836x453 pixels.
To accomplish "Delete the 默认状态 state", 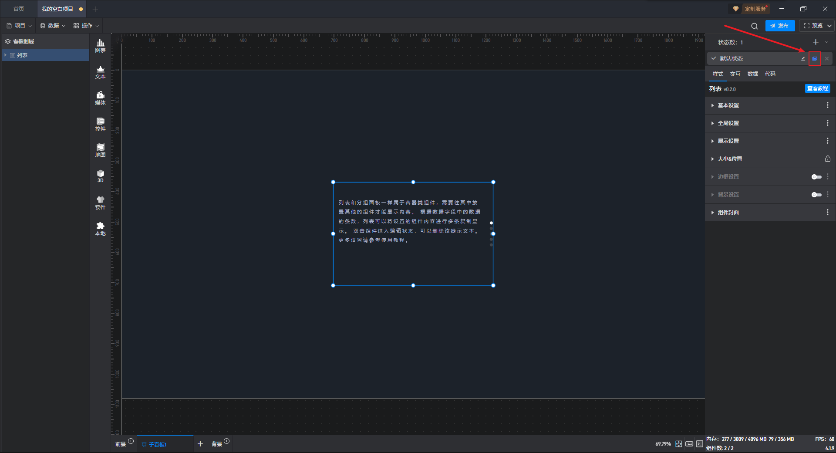I will click(827, 58).
